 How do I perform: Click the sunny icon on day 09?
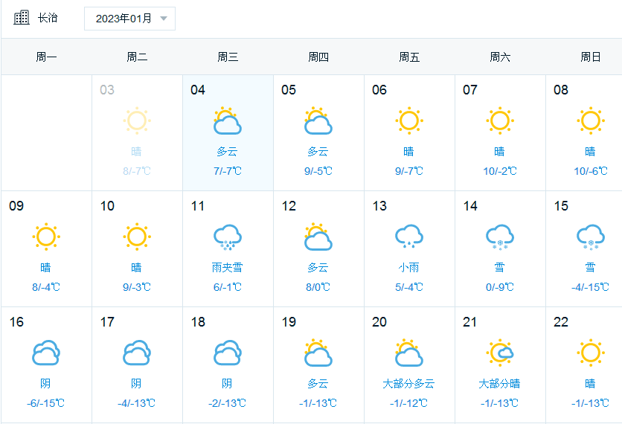tap(46, 237)
